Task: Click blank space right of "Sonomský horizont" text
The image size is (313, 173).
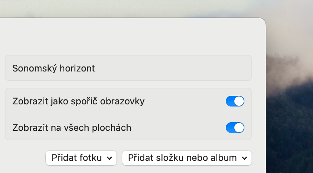Action: click(x=172, y=68)
